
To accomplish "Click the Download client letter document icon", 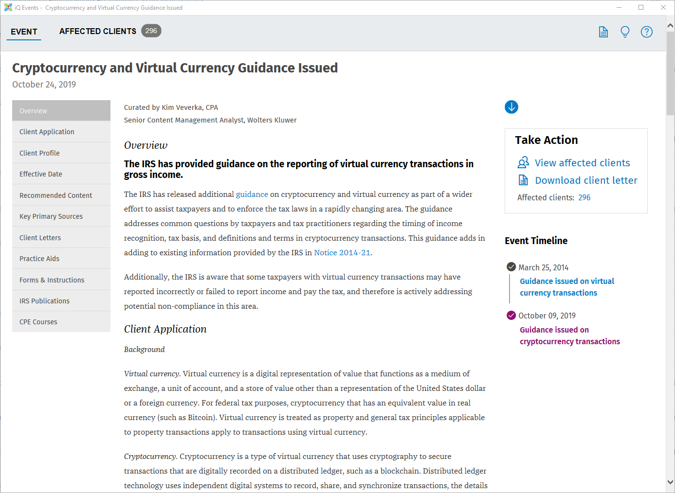I will (523, 180).
